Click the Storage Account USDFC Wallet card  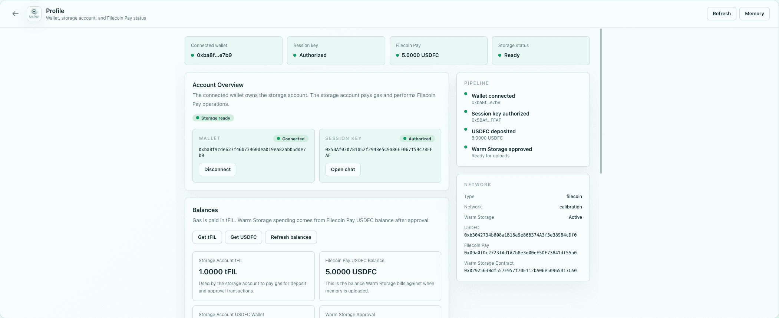tap(254, 312)
